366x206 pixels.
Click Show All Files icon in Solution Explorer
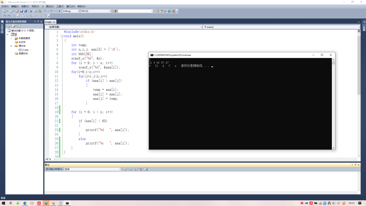[x=13, y=26]
